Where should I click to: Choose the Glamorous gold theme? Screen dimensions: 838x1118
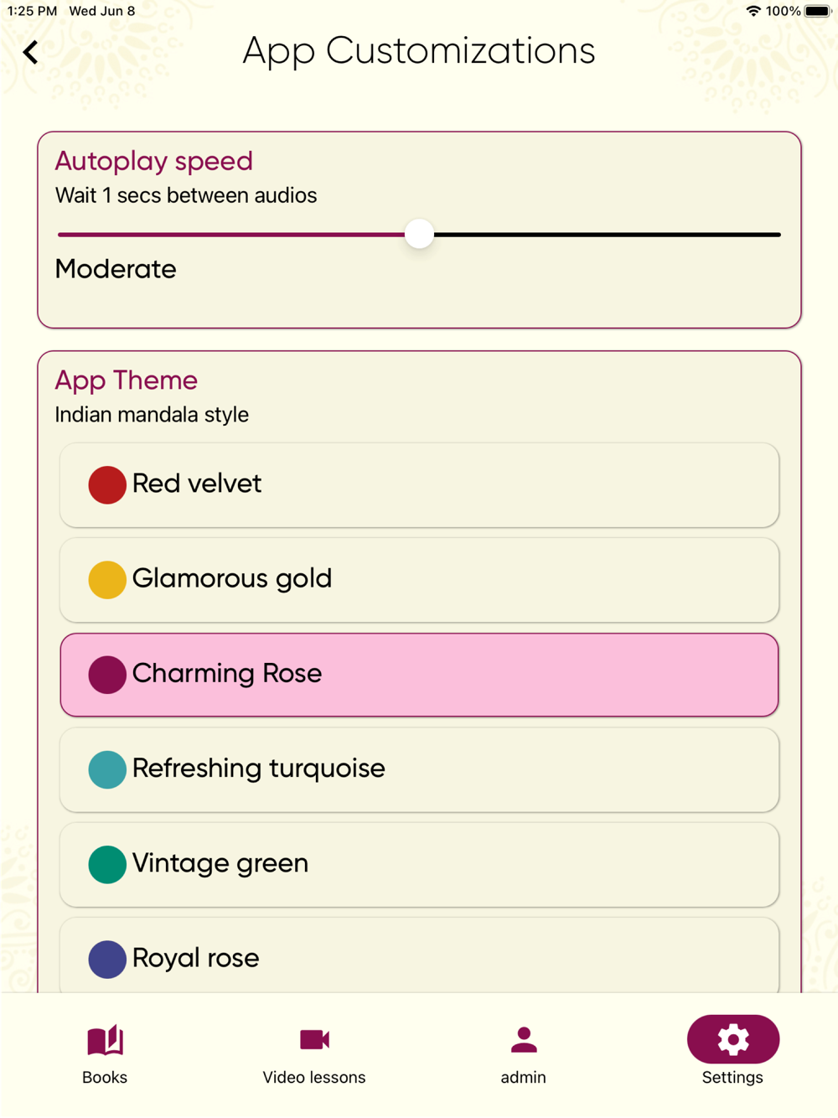point(419,580)
